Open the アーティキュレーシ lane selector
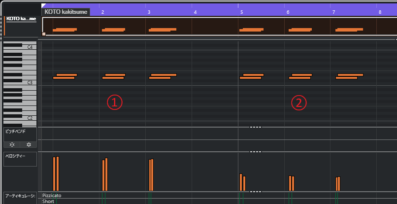Screen dimensions: 397x204 20,198
